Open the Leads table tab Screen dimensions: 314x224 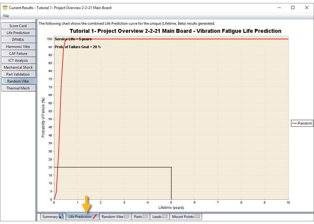[160, 216]
